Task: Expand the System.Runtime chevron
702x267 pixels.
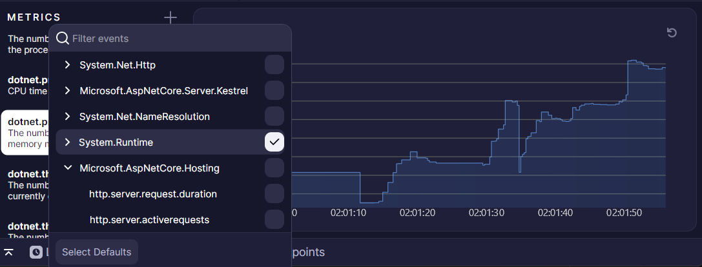Action: click(x=67, y=142)
